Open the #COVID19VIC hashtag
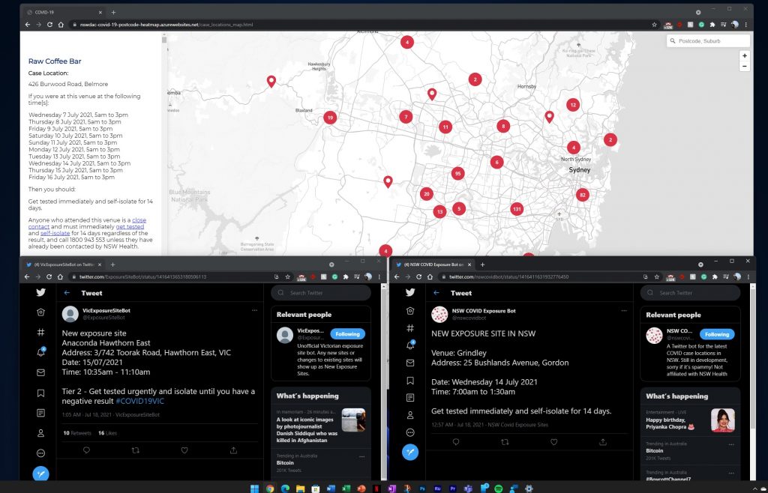This screenshot has height=493, width=768. tap(140, 401)
